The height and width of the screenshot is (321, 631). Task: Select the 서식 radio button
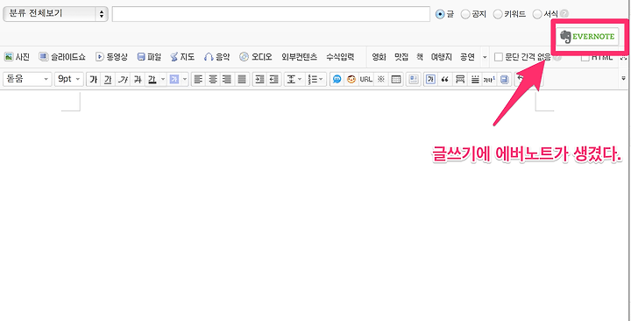[537, 14]
